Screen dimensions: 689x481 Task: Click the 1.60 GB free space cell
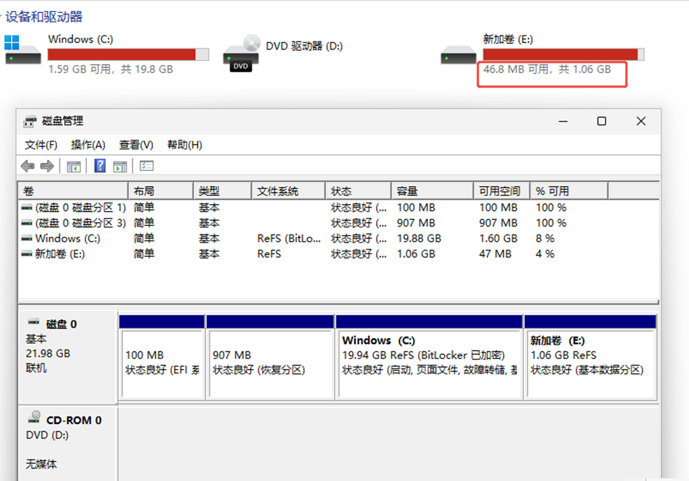pyautogui.click(x=498, y=238)
